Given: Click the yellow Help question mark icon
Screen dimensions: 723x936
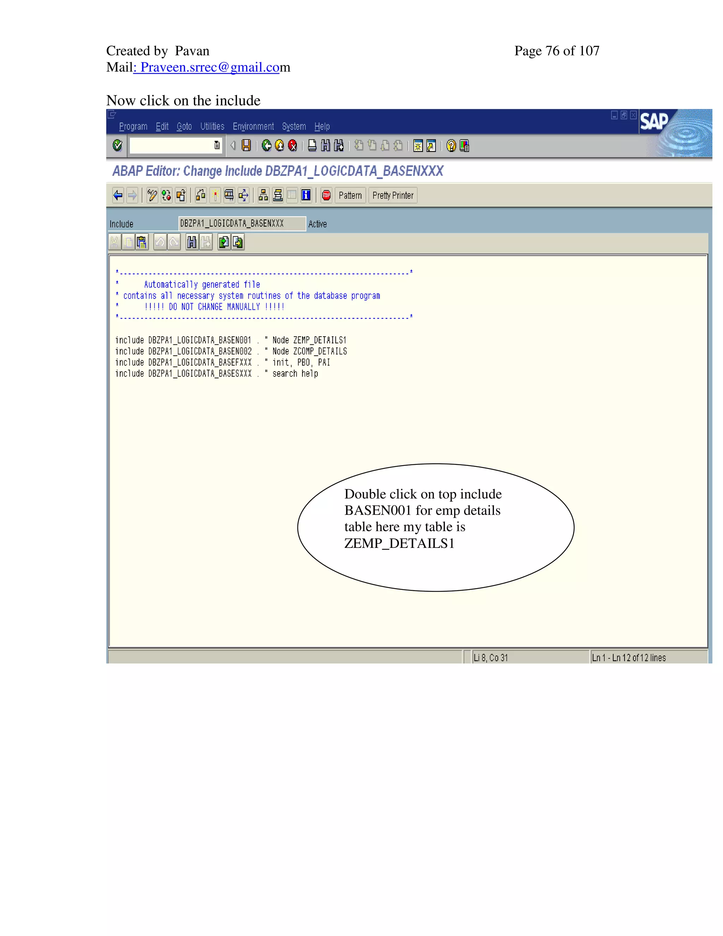Looking at the screenshot, I should click(x=451, y=146).
